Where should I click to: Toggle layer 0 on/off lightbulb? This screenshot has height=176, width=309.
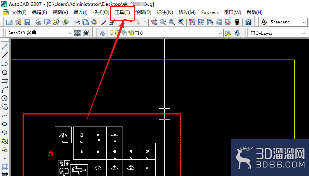(111, 33)
